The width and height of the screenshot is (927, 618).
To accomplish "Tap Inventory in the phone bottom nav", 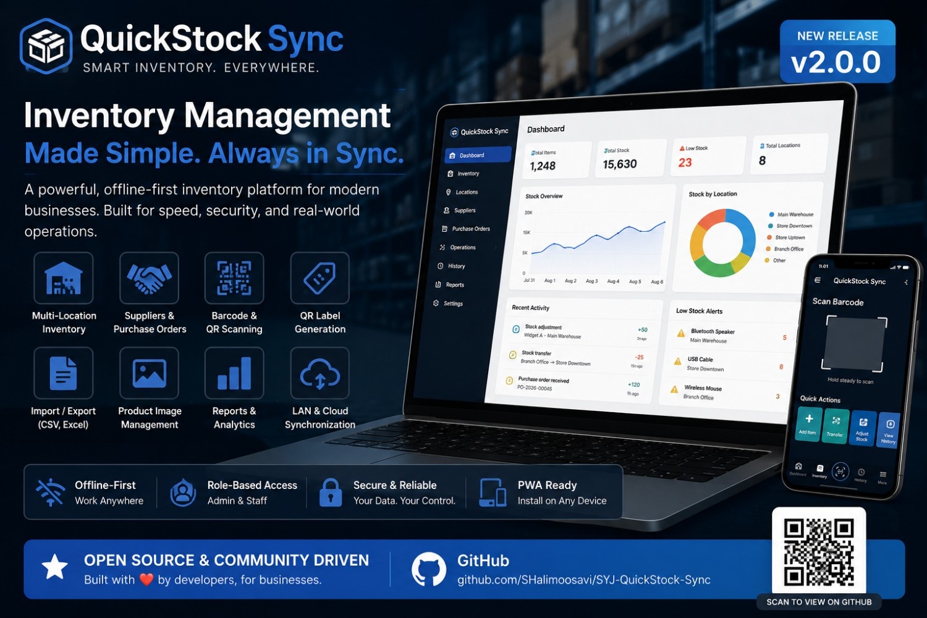I will click(819, 472).
